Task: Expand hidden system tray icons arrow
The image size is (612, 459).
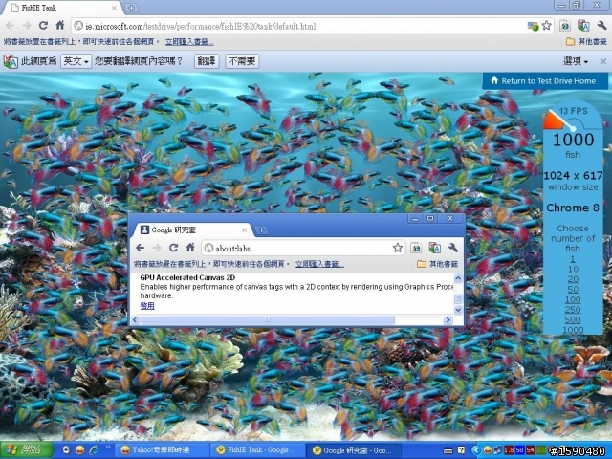Action: (475, 450)
